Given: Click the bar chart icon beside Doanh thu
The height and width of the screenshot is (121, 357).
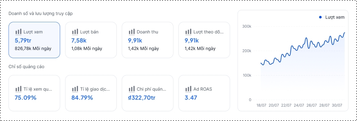Looking at the screenshot, I should pos(132,32).
